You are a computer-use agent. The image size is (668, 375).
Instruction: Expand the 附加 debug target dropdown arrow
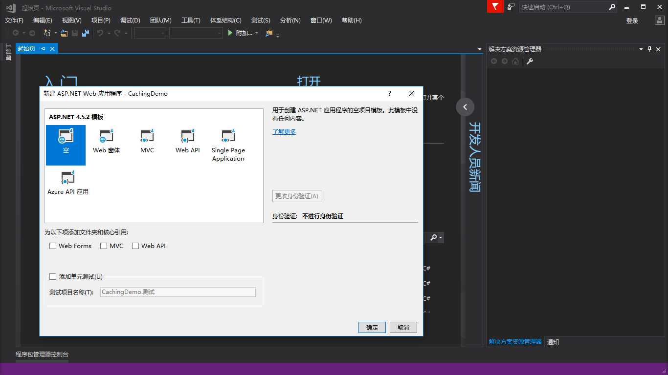click(x=257, y=33)
